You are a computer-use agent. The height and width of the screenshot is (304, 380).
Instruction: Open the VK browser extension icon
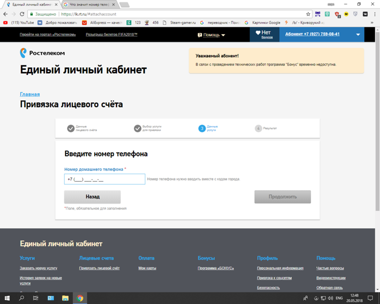(365, 14)
